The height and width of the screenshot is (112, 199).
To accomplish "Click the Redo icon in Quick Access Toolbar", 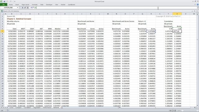I will click(x=11, y=1).
